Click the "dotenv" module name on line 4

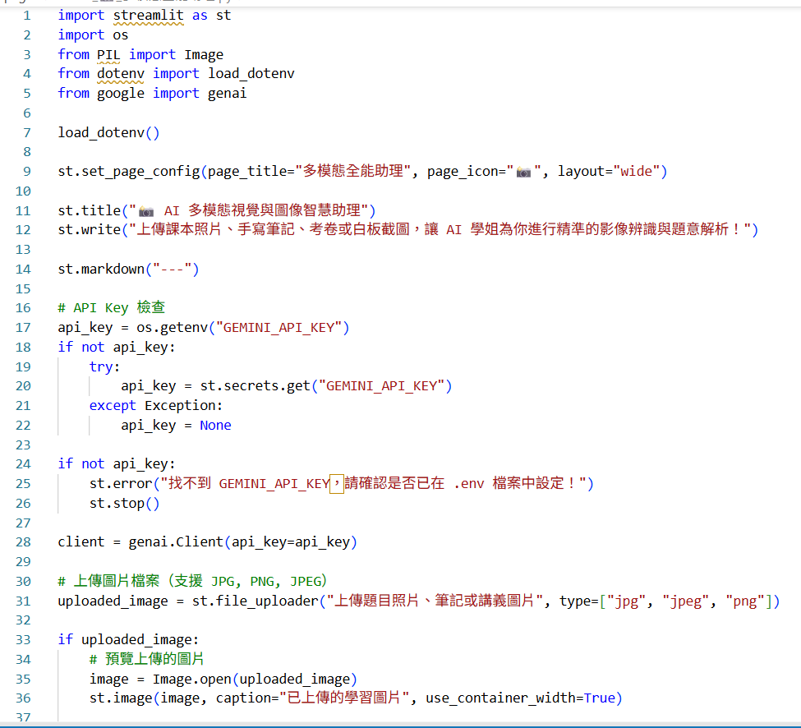pos(121,74)
